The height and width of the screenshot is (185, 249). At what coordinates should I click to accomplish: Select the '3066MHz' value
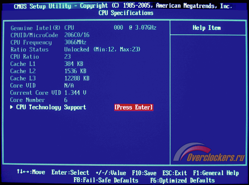click(75, 42)
